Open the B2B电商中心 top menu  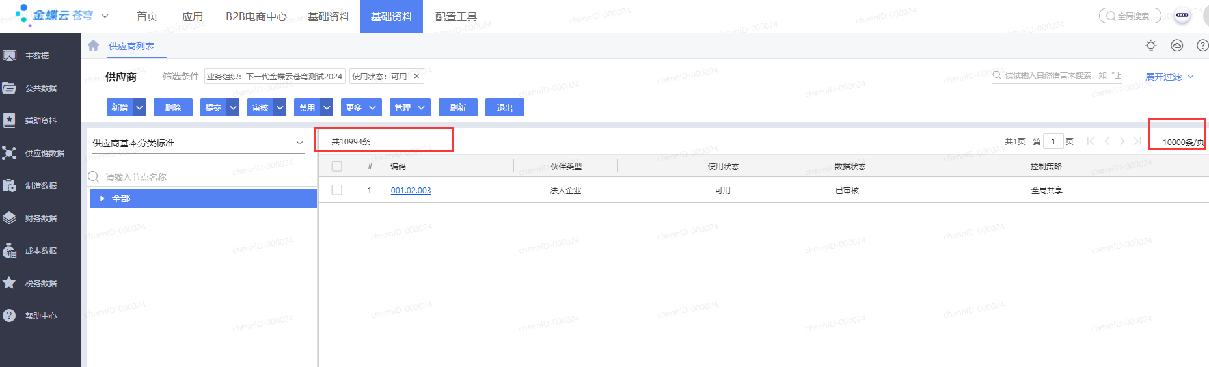coord(256,16)
